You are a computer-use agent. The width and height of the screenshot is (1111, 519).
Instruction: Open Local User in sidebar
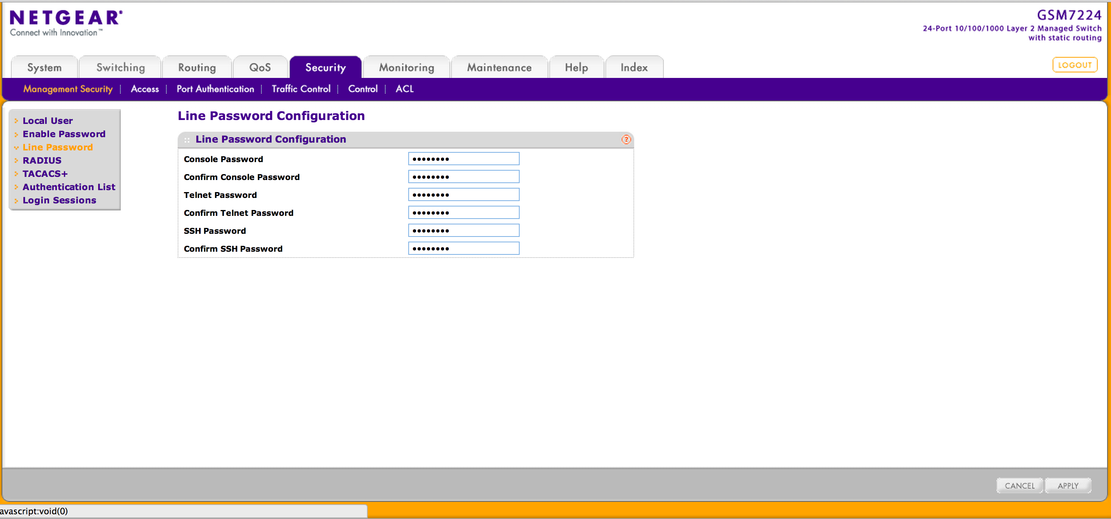click(x=48, y=121)
